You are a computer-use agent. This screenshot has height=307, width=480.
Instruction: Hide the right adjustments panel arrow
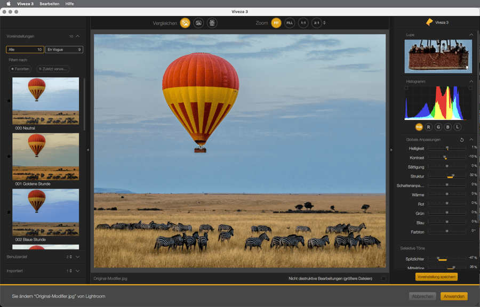(x=391, y=150)
